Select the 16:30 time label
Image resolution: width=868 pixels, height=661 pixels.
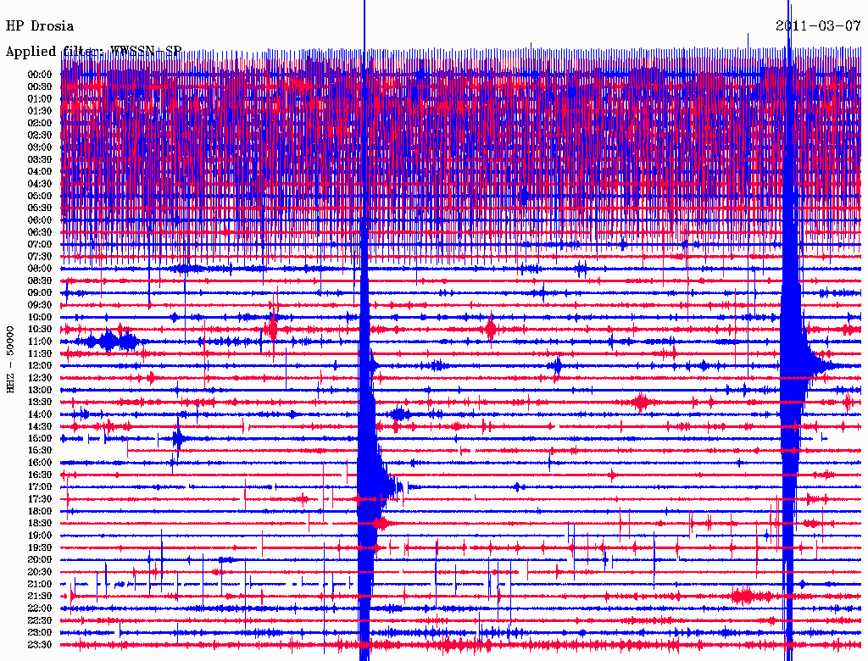click(40, 475)
